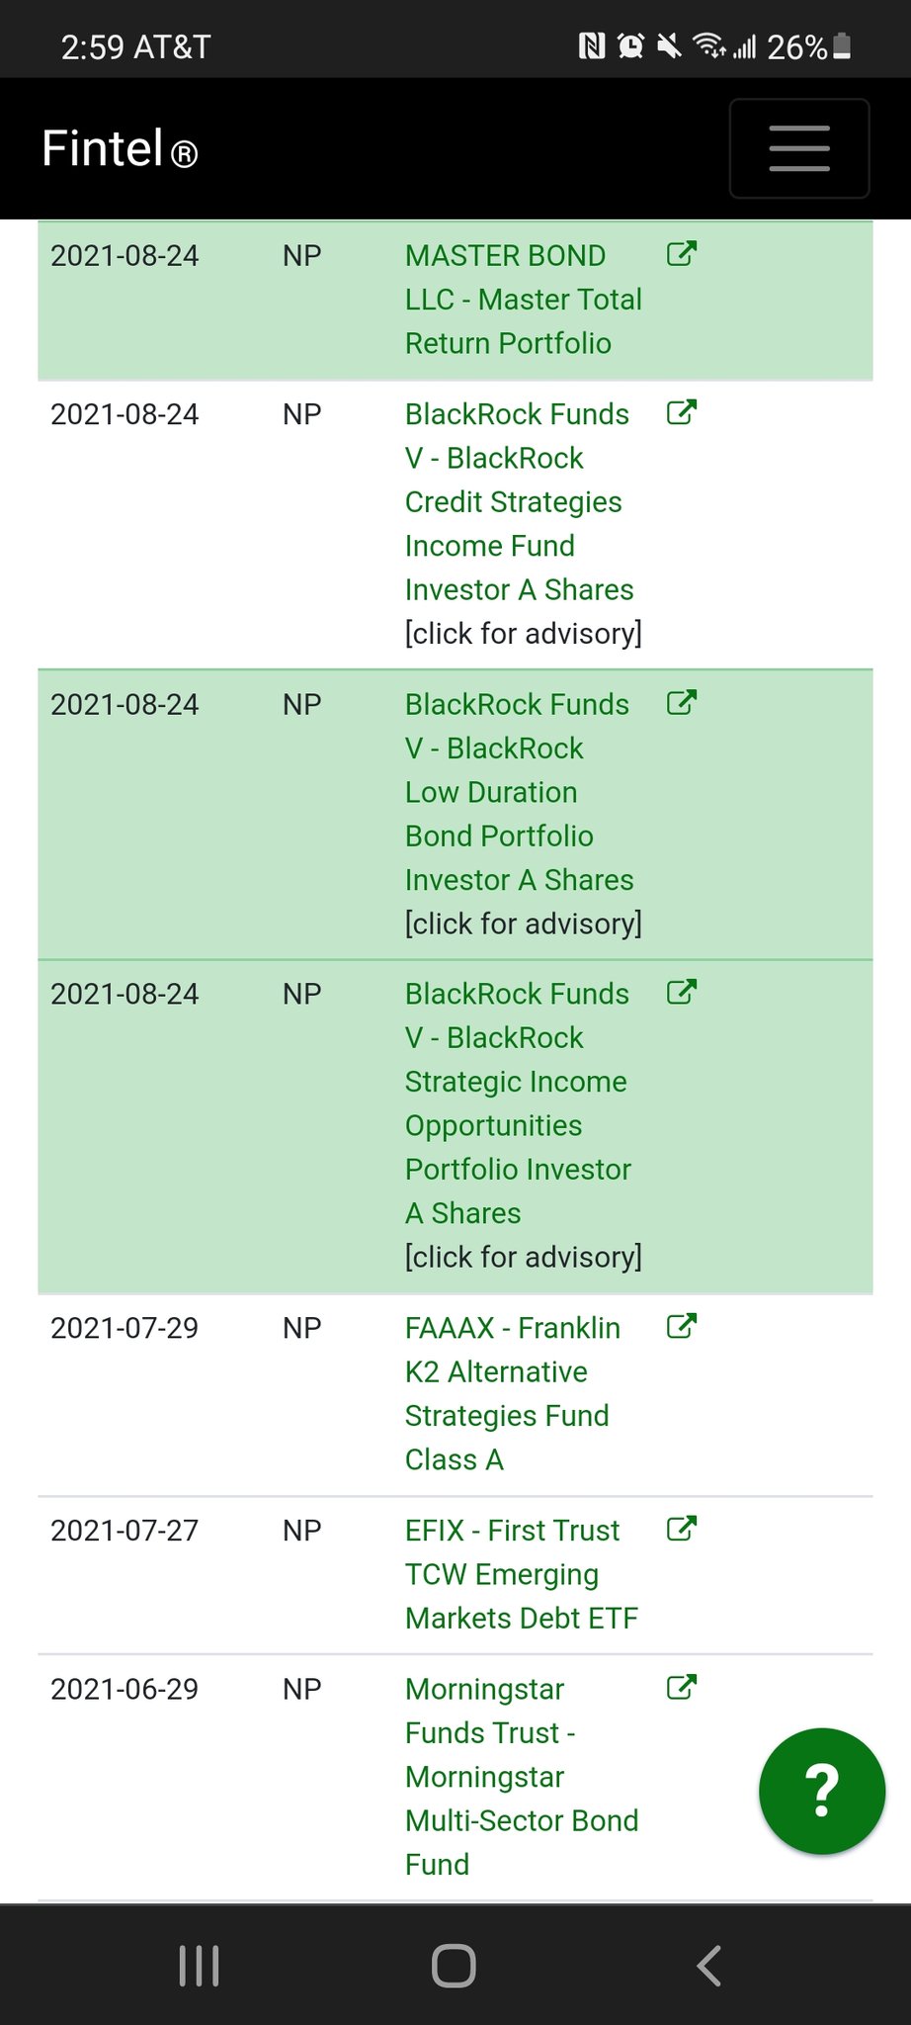
Task: Open external link for Low Duration Bond filing
Action: tap(682, 703)
